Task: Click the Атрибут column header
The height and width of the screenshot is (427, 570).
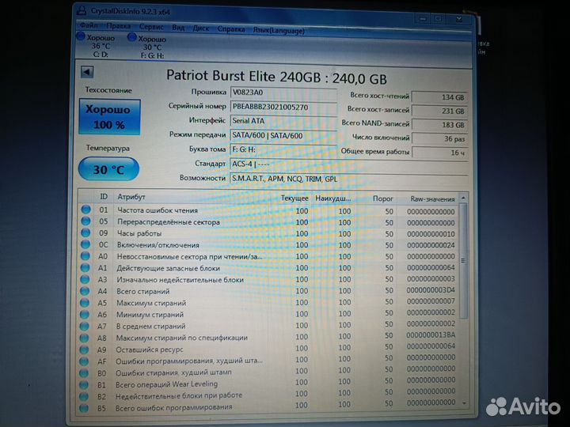Action: click(131, 197)
